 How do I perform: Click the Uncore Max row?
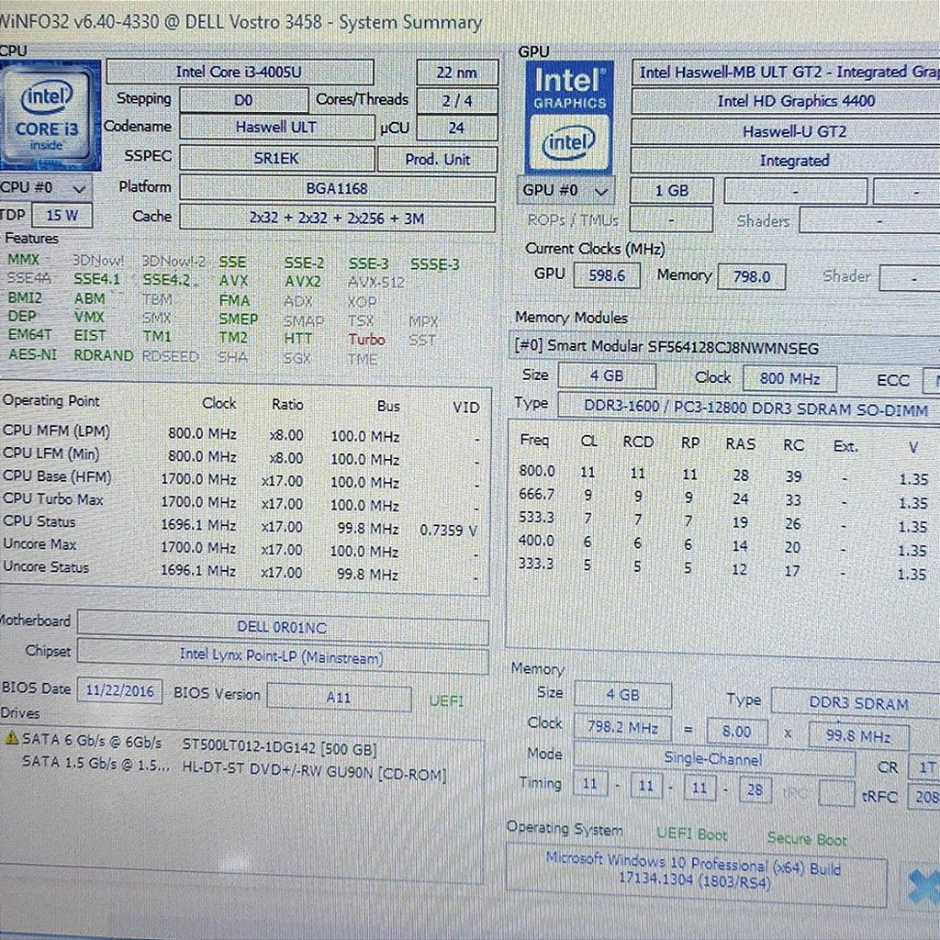pyautogui.click(x=241, y=547)
